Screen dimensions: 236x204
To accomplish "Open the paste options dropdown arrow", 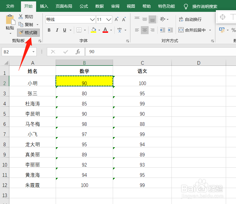I will click(10, 33).
